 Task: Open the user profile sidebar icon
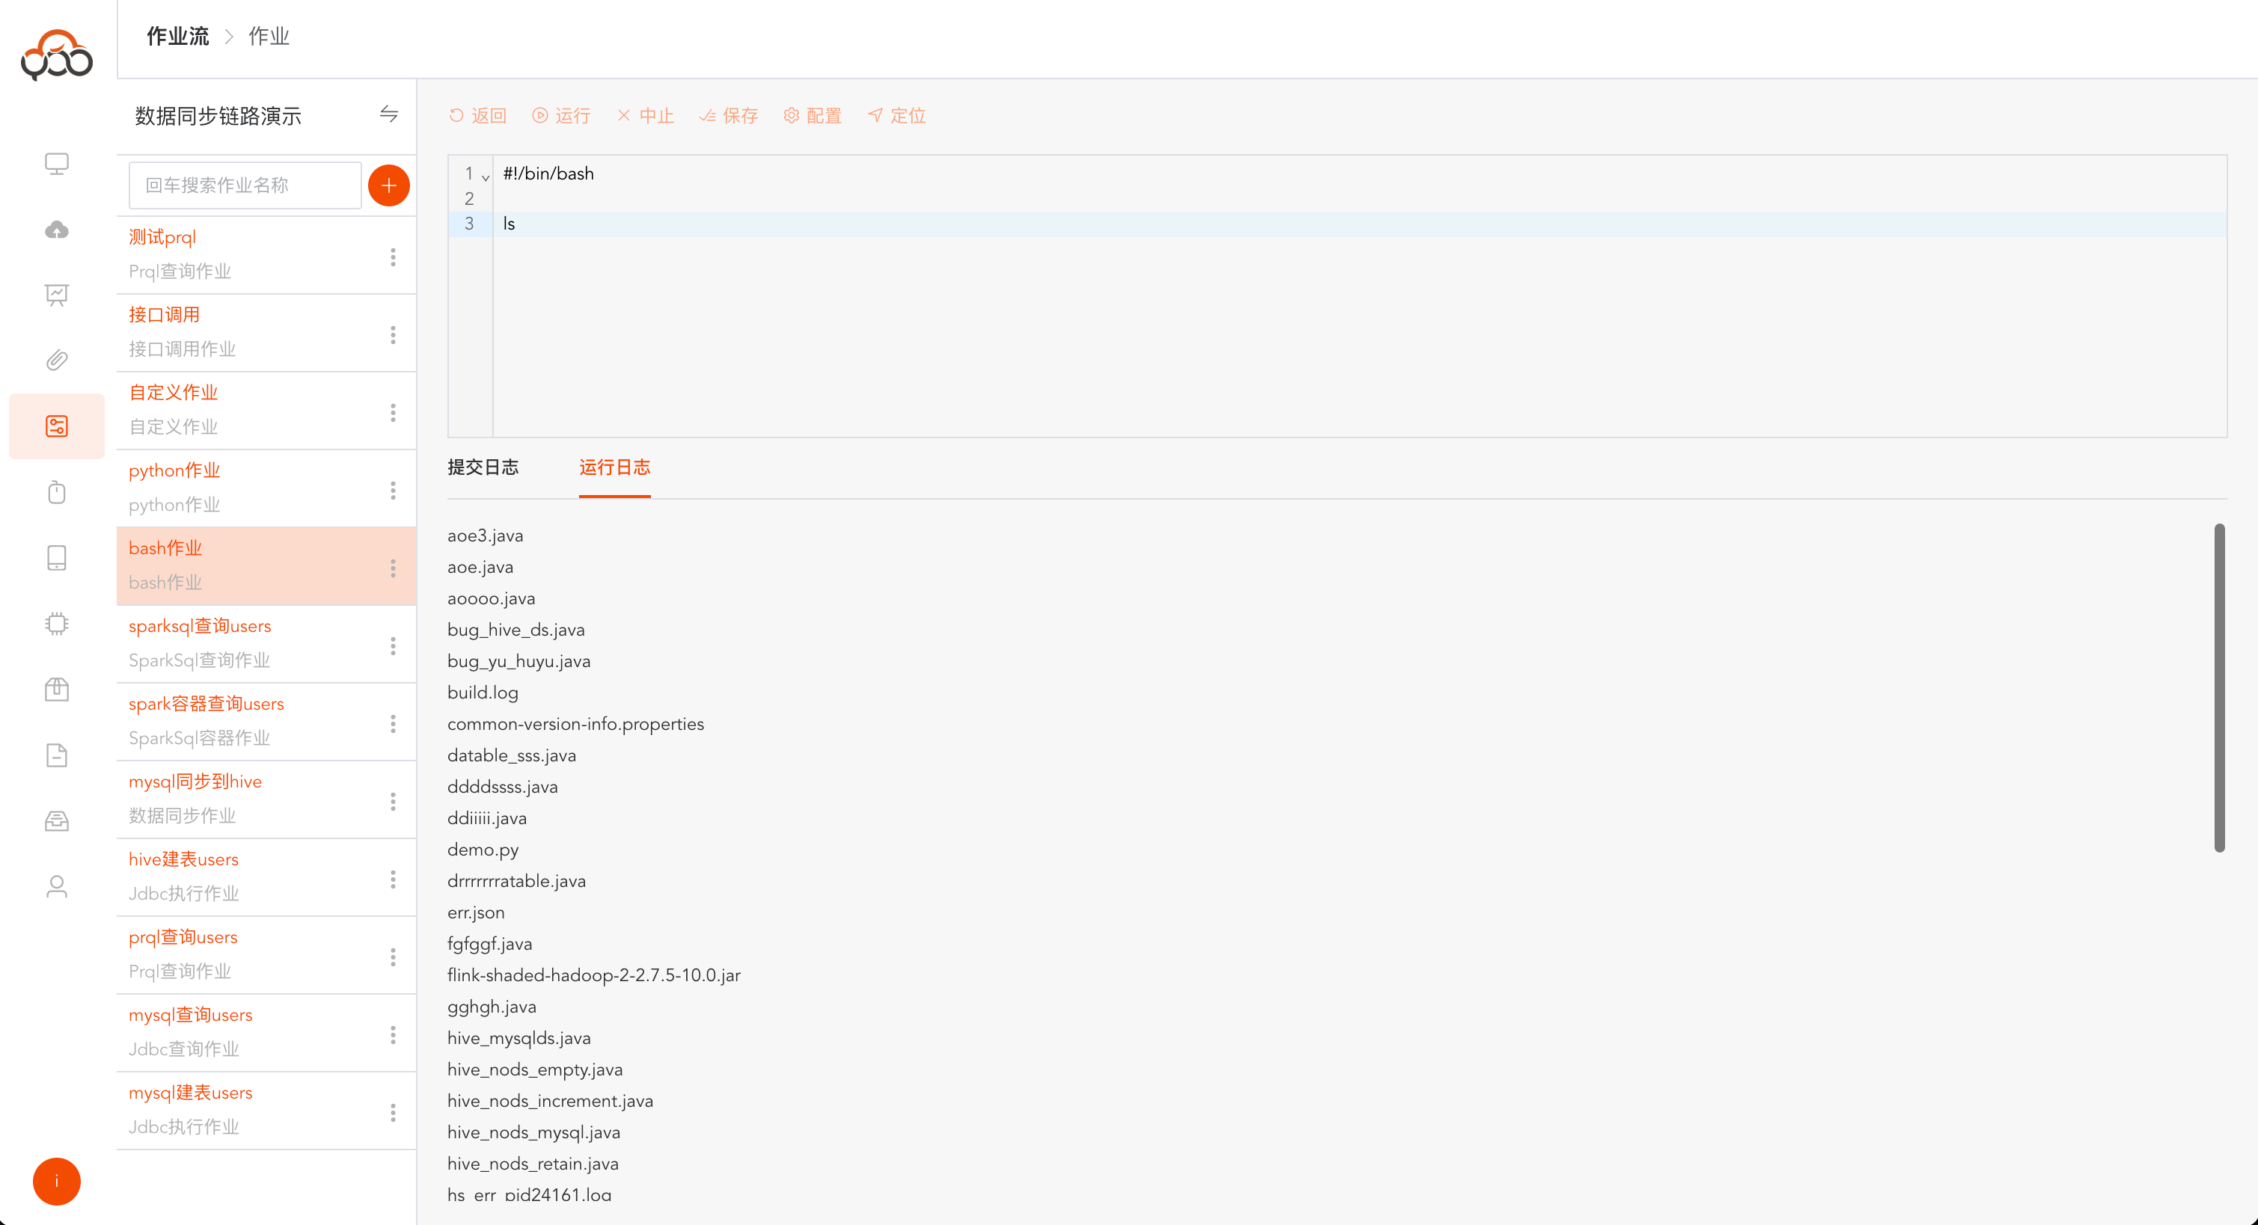[57, 887]
